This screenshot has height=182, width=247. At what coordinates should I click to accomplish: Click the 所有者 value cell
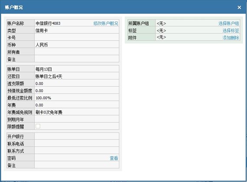(x=77, y=52)
